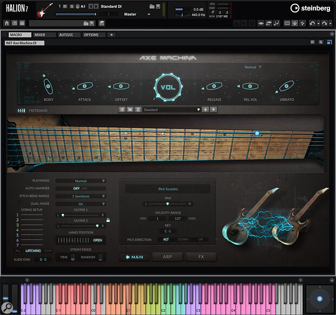
Task: Open the undo history dropdown arrow
Action: click(x=318, y=23)
